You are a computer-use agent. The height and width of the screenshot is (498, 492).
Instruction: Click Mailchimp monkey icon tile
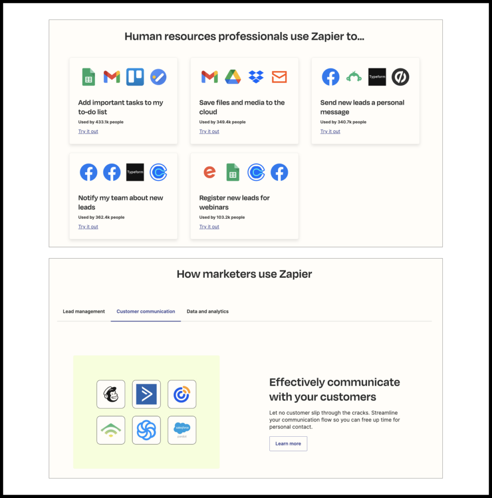click(111, 394)
